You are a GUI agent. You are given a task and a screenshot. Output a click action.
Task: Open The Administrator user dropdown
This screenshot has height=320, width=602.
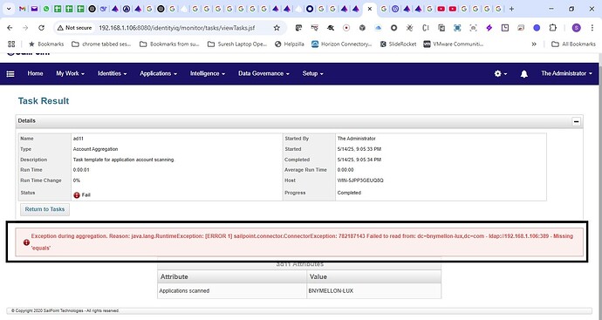(x=566, y=73)
